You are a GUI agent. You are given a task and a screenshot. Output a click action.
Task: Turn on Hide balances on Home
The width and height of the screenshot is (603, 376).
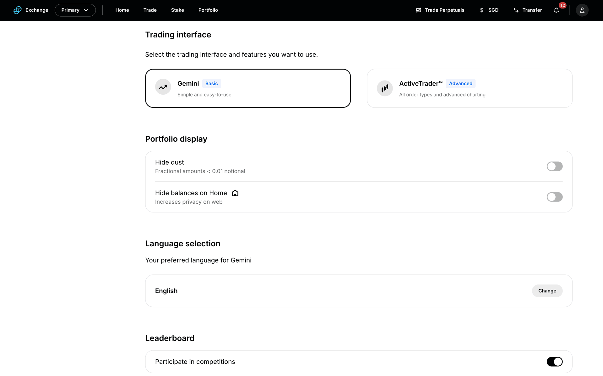coord(554,197)
